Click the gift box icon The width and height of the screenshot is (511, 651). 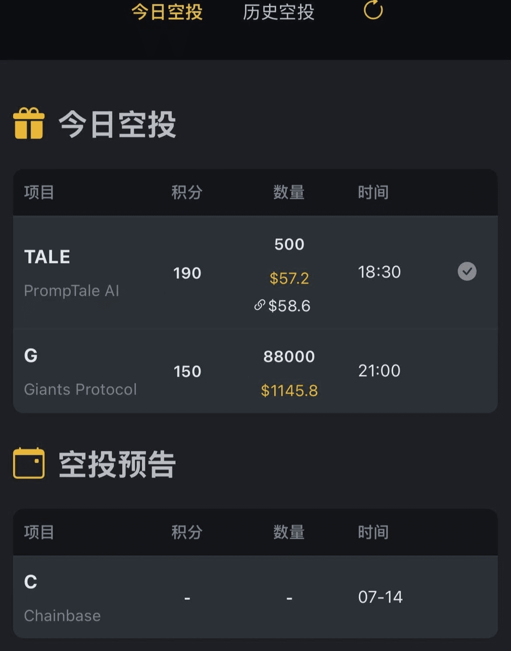[29, 123]
